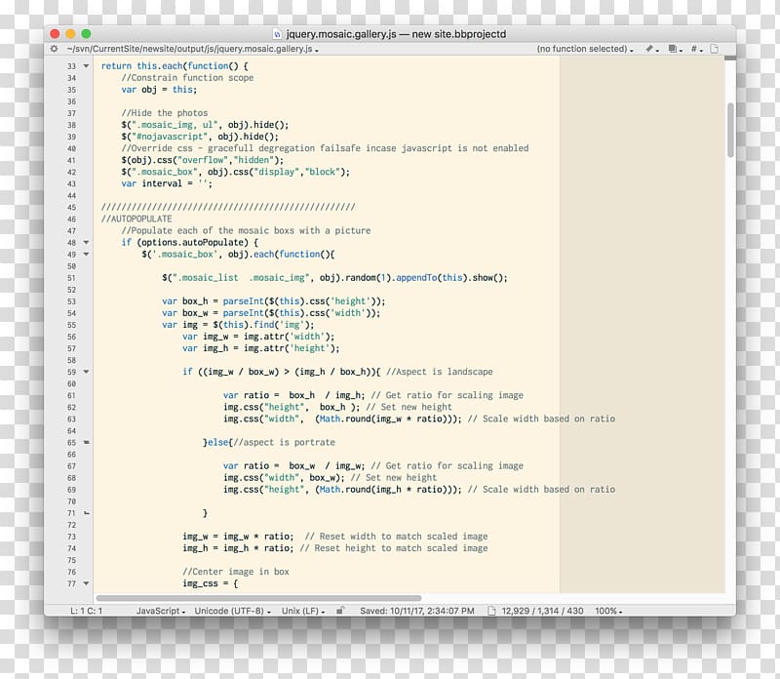780x679 pixels.
Task: Collapse the fold at line 49
Action: (x=86, y=254)
